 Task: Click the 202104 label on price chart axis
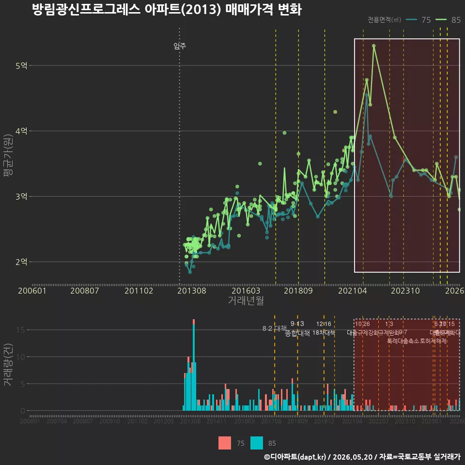pos(353,291)
